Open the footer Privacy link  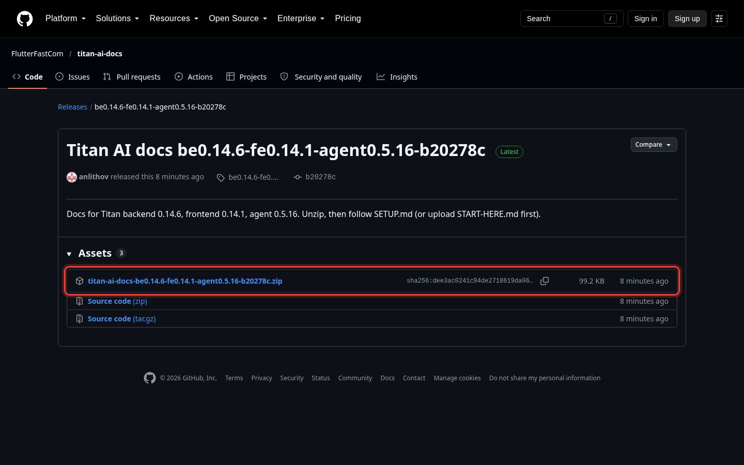point(261,378)
